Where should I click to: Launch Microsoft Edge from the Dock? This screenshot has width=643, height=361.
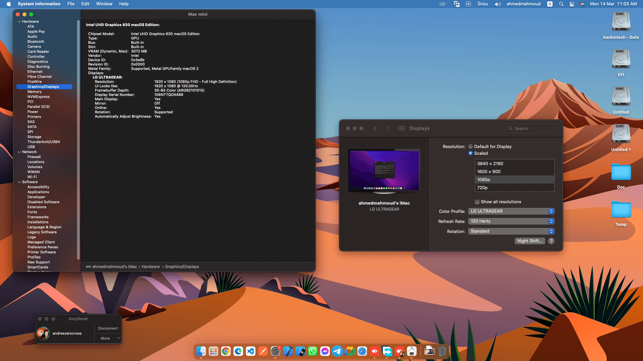click(x=238, y=351)
